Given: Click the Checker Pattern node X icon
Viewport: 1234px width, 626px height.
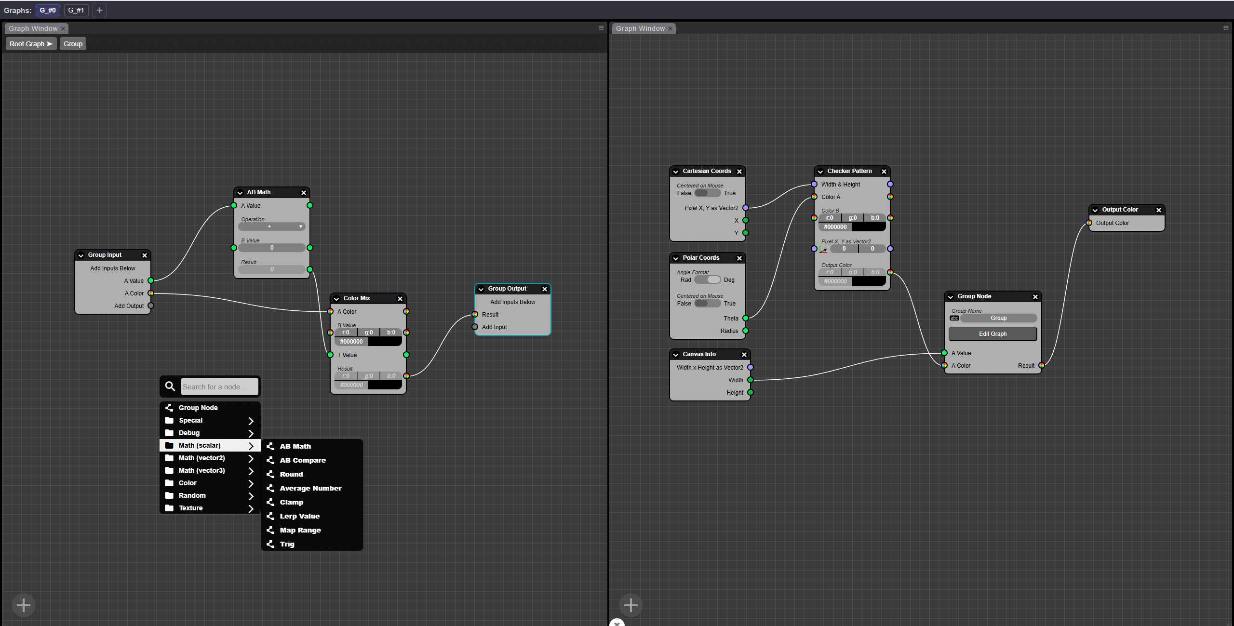Looking at the screenshot, I should (884, 172).
